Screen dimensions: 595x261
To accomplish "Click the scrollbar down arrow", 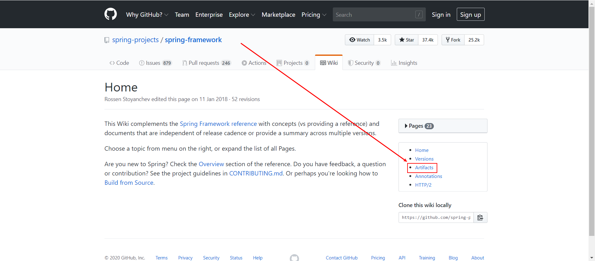I will 592,258.
